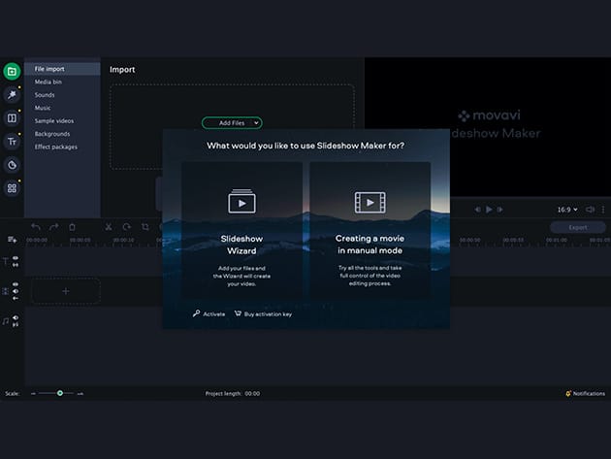Select Sample videos category
The width and height of the screenshot is (611, 459).
click(x=52, y=120)
